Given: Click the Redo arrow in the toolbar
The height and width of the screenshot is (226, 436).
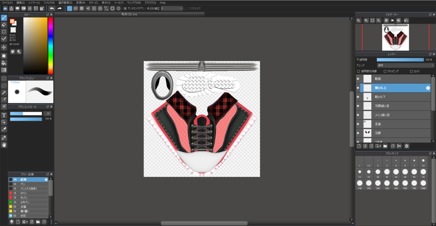Looking at the screenshot, I should tap(60, 8).
